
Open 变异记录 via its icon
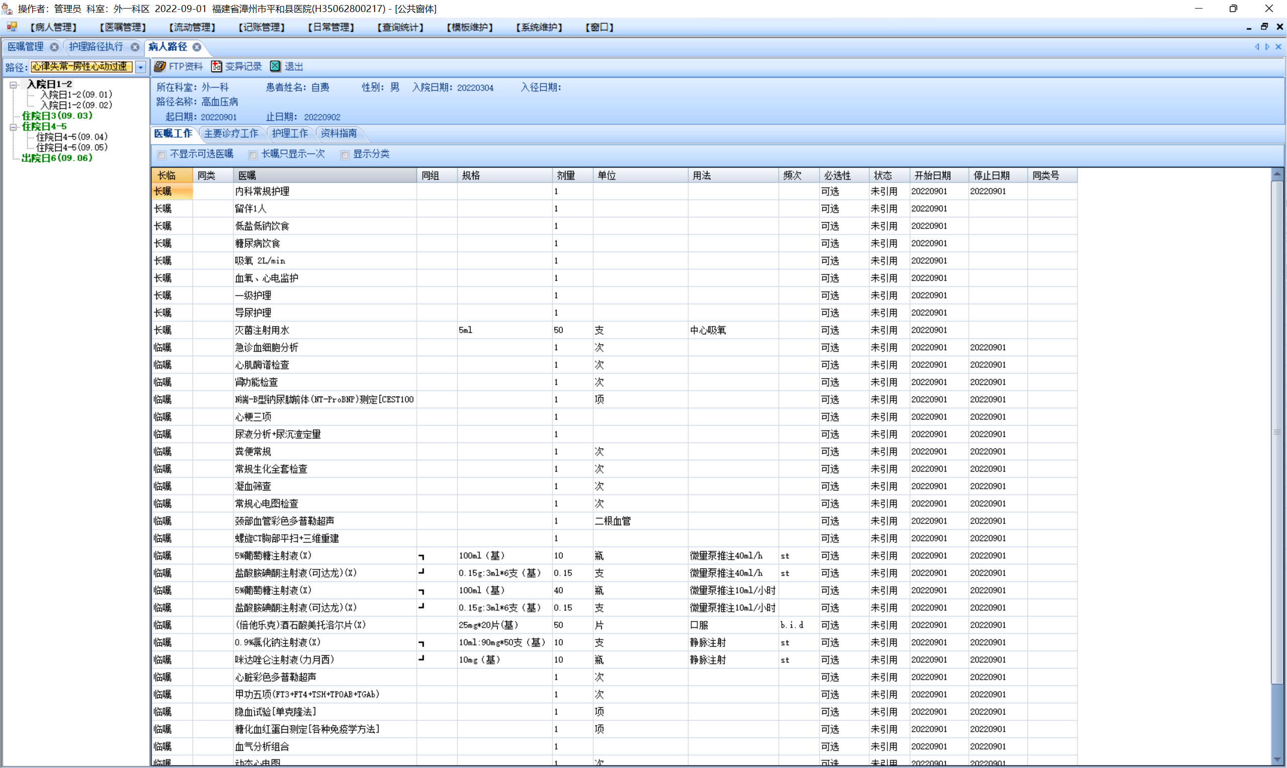point(216,66)
